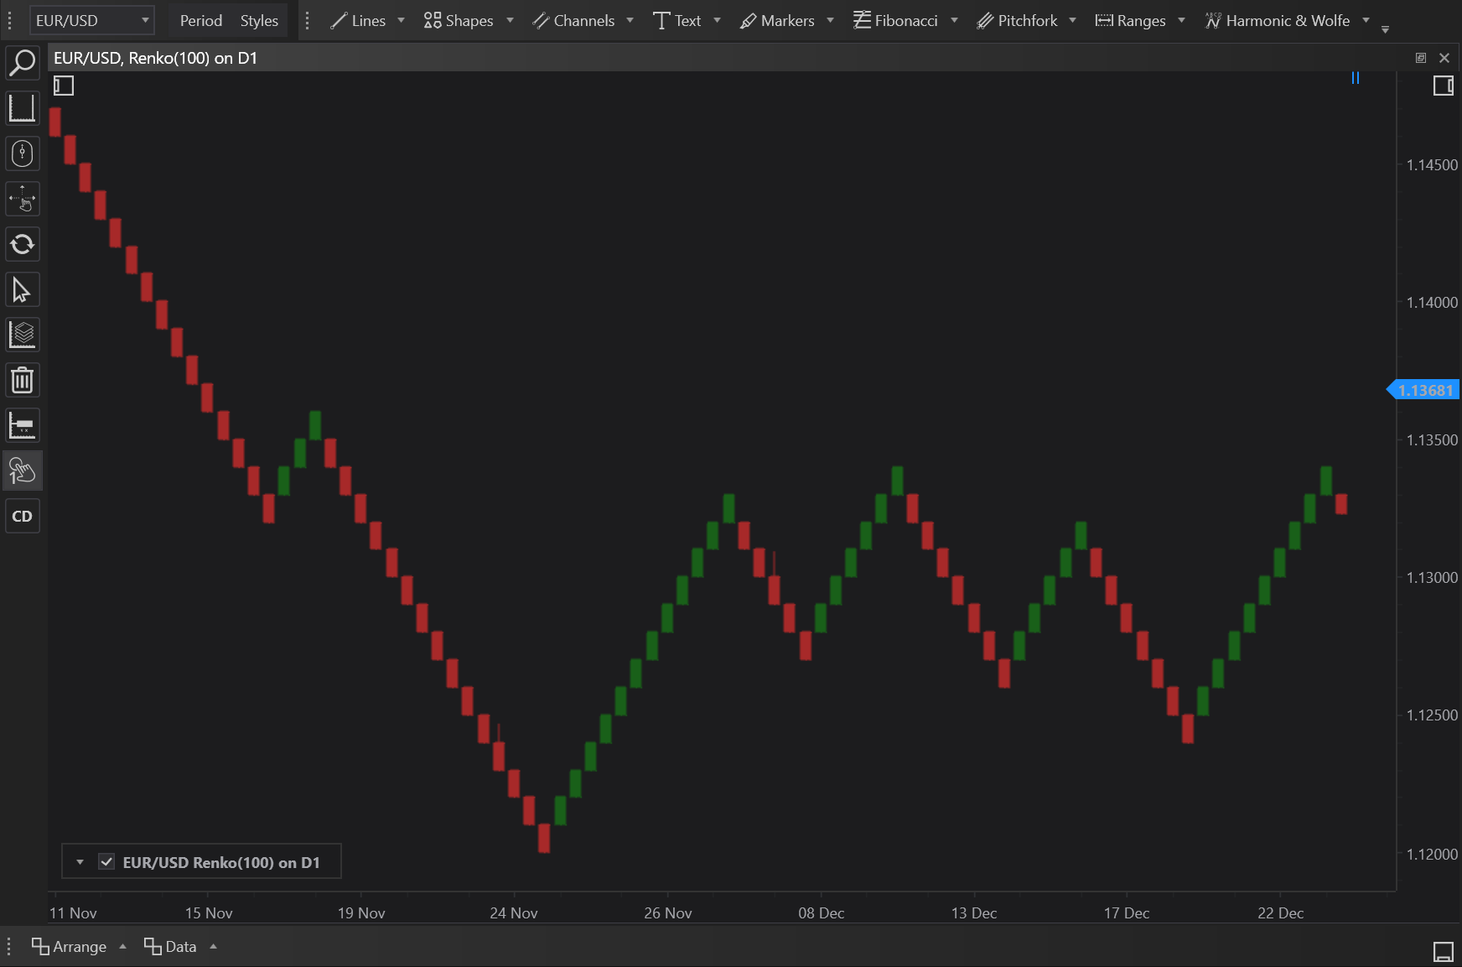Expand the legend arrow beside Renko checkbox
Viewport: 1462px width, 967px height.
tap(80, 862)
